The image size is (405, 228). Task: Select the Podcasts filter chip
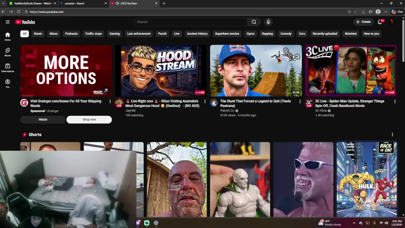(71, 34)
